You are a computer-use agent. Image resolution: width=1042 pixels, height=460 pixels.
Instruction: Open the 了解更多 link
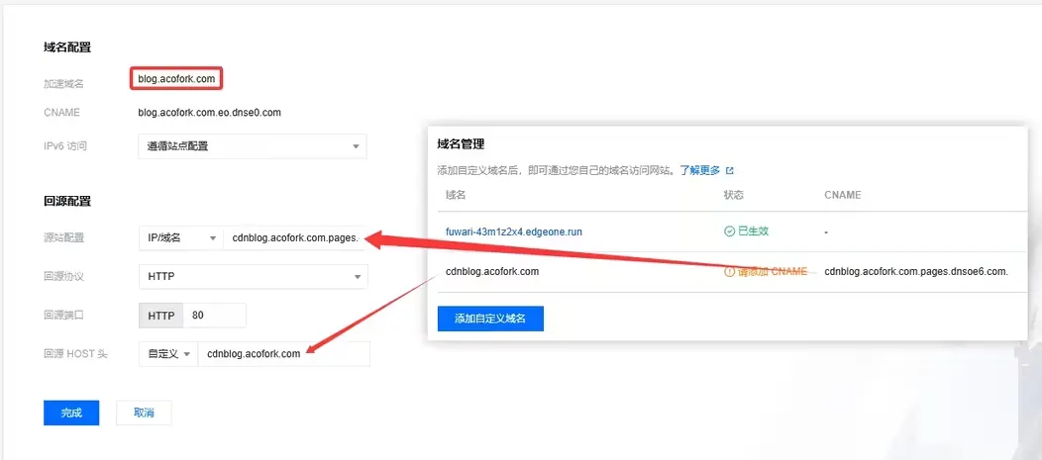699,170
